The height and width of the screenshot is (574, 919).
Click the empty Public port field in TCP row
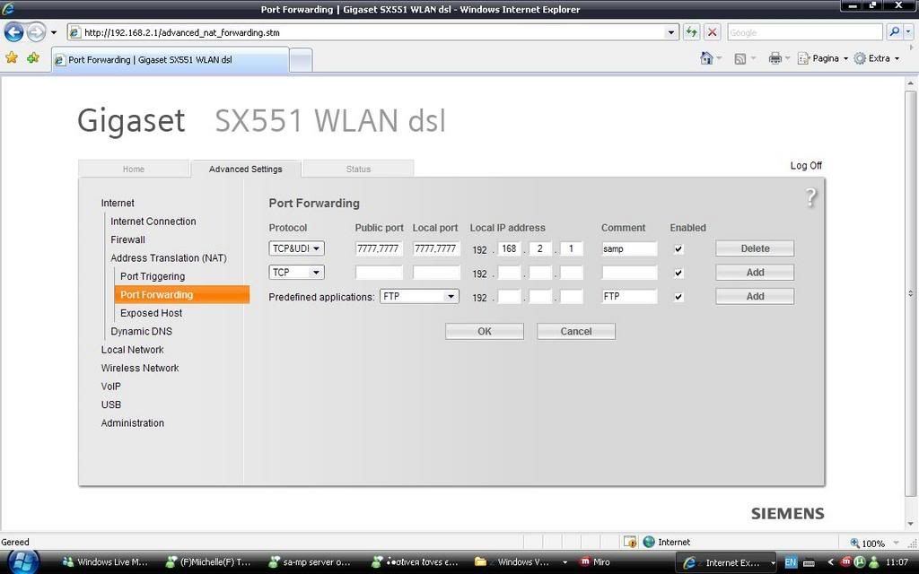point(379,273)
